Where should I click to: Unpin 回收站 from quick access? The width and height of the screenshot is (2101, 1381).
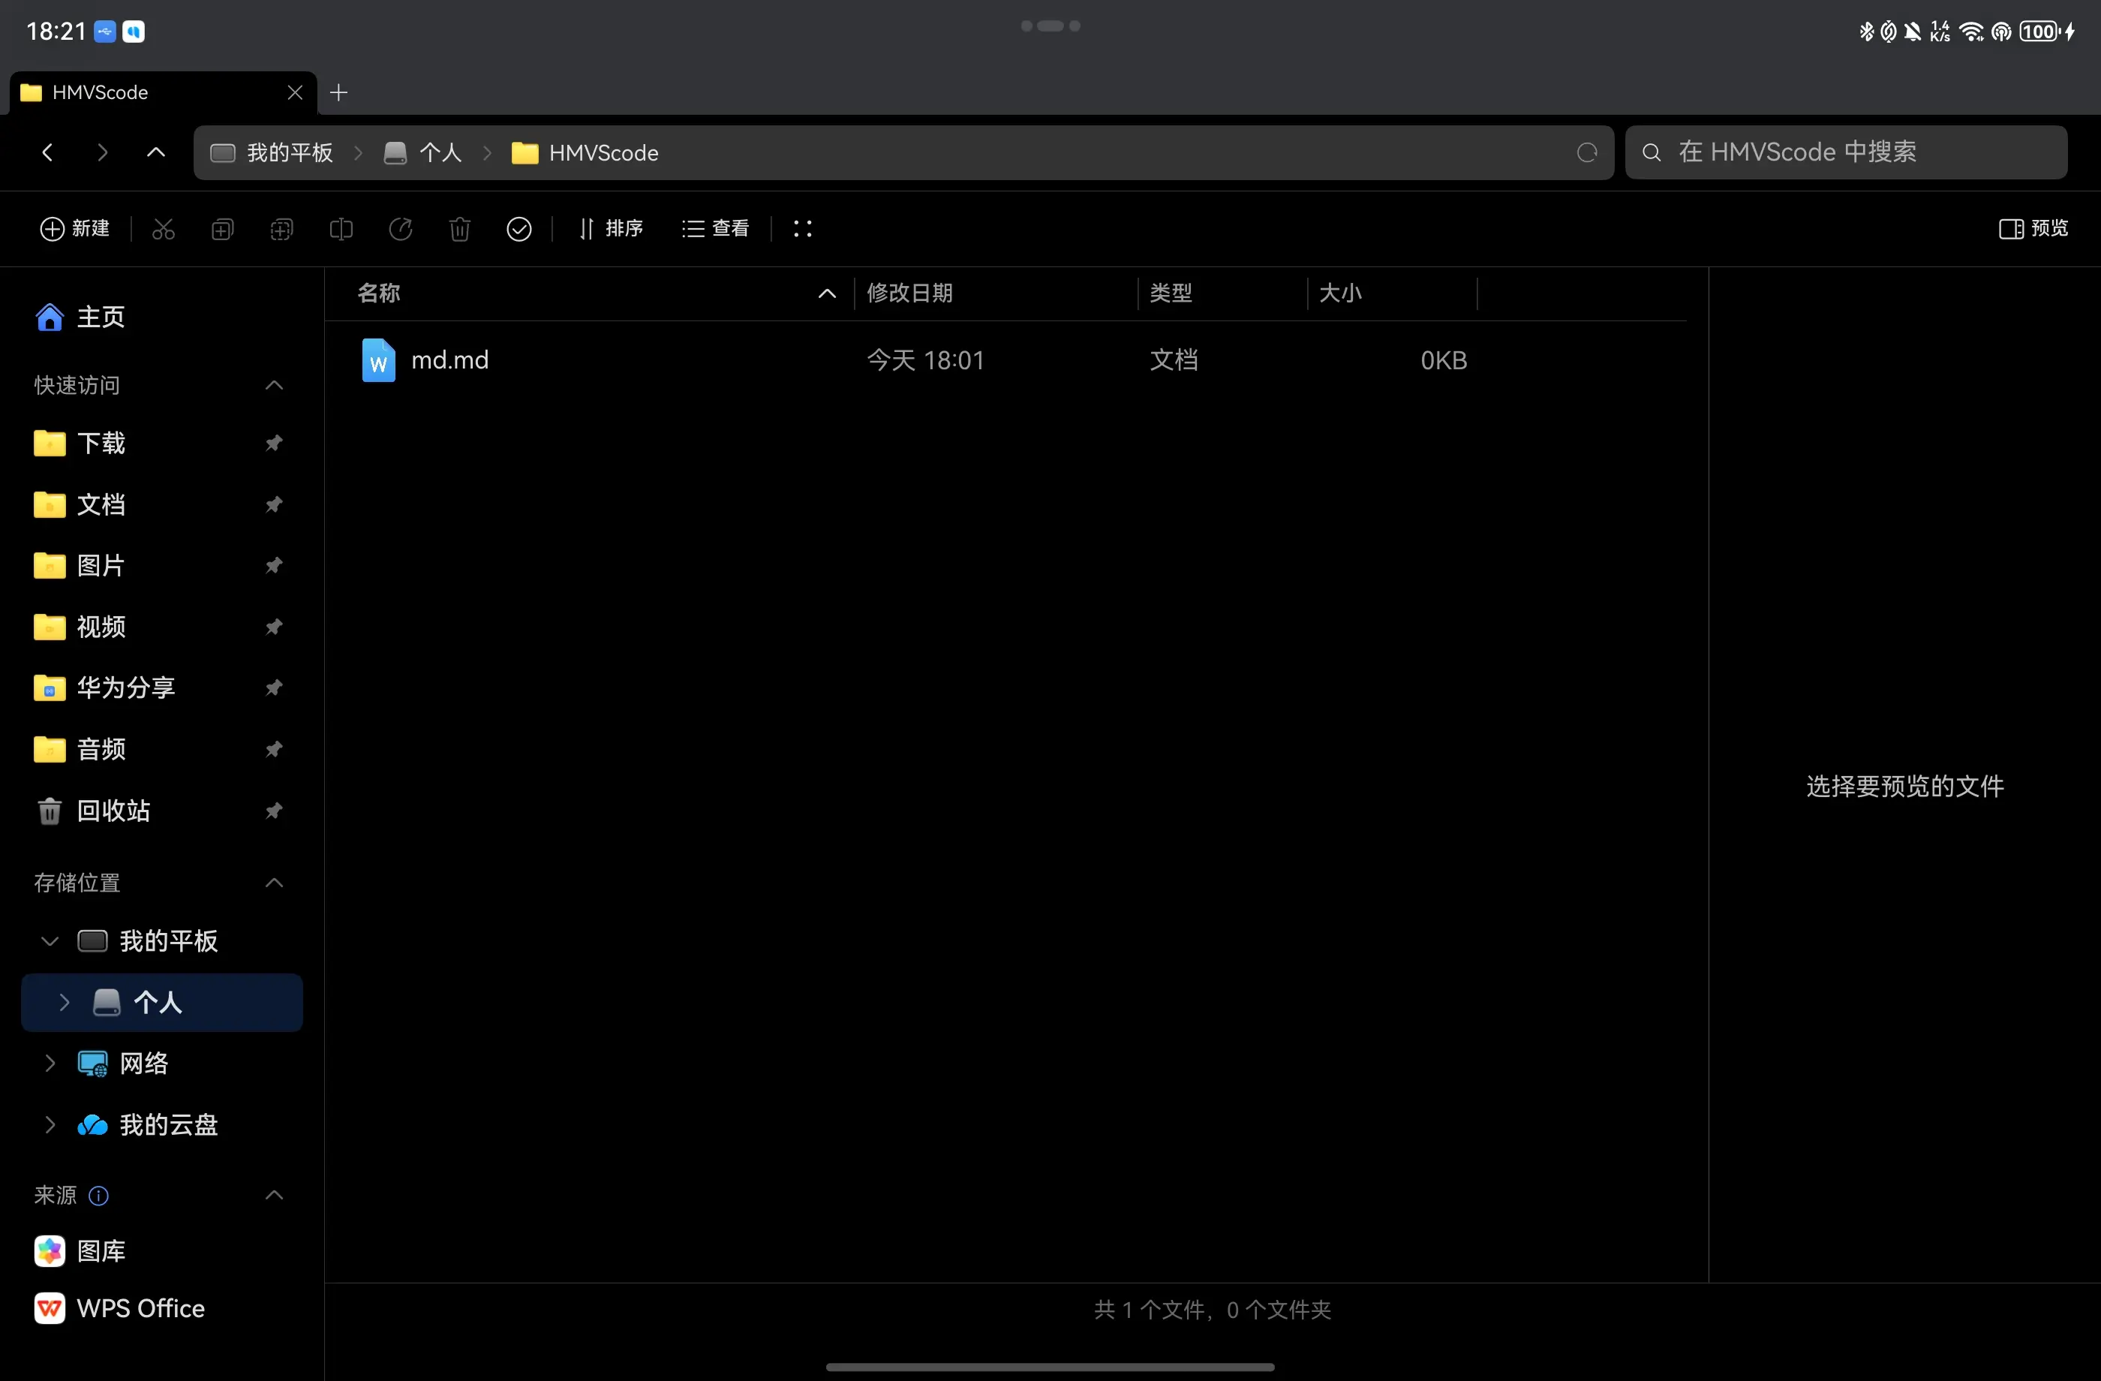click(274, 811)
